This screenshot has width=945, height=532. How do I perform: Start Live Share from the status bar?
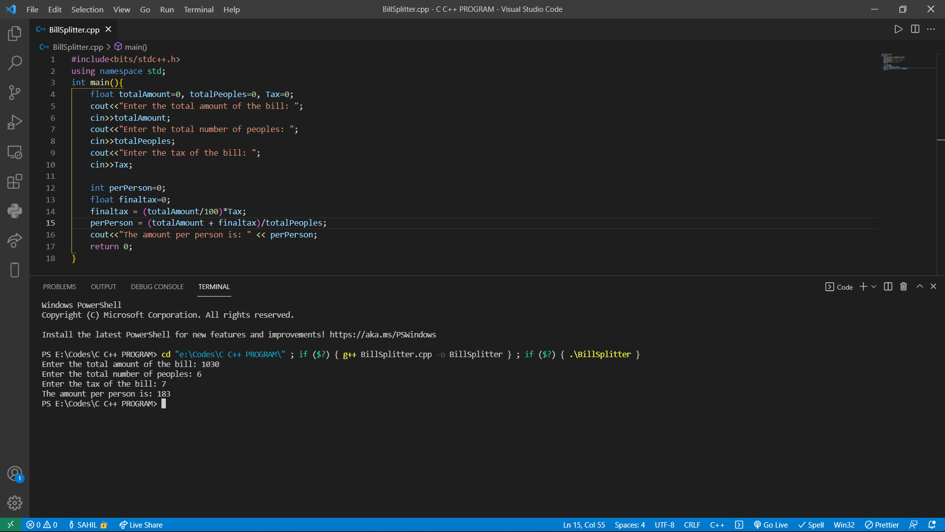pos(141,525)
